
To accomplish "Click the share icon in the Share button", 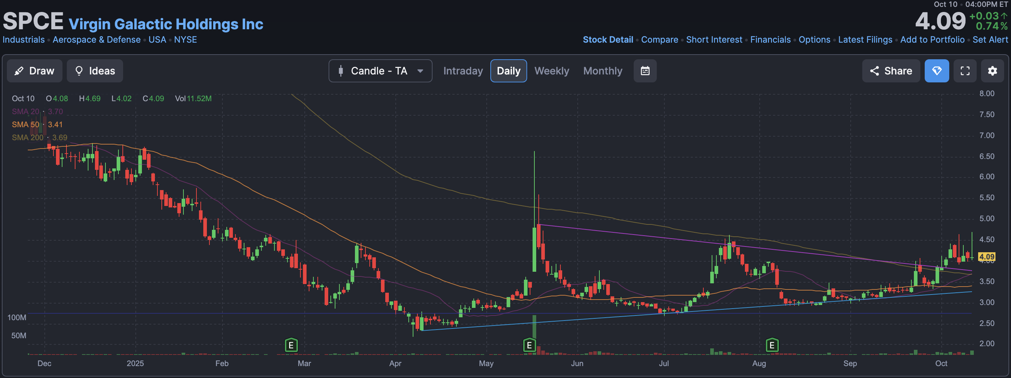I will coord(874,71).
